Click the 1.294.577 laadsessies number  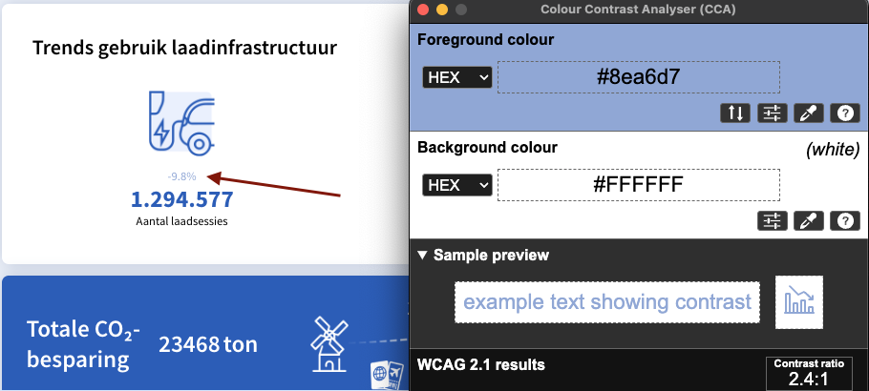point(181,200)
